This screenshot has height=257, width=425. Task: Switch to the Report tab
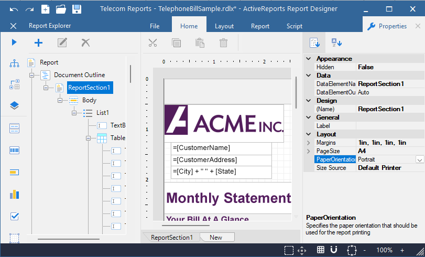(260, 26)
